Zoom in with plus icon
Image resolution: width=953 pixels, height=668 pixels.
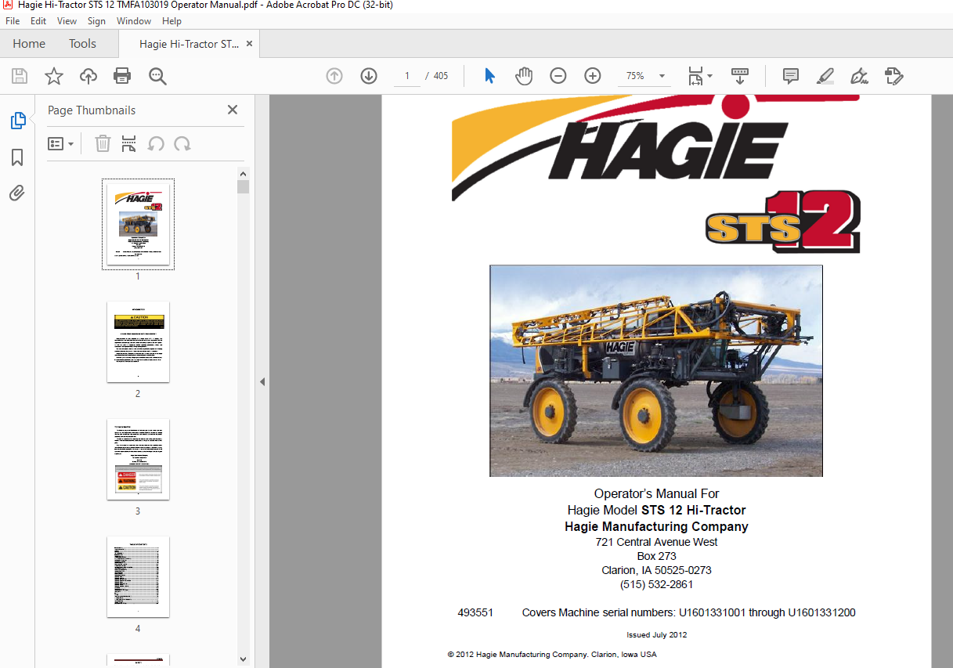click(593, 76)
